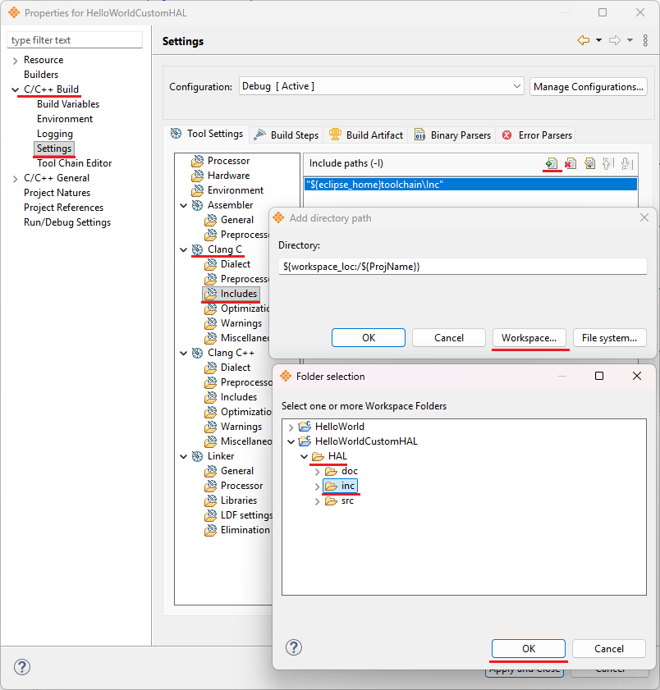Expand the doc folder under HAL
Screen dimensions: 660x690
pyautogui.click(x=318, y=471)
